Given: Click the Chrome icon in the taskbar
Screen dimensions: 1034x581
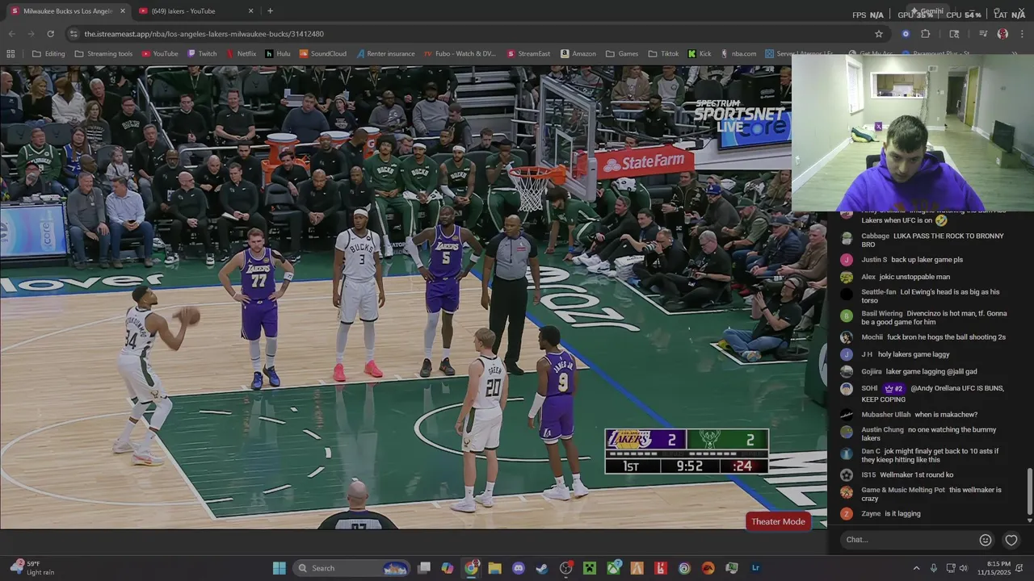Looking at the screenshot, I should pyautogui.click(x=472, y=568).
